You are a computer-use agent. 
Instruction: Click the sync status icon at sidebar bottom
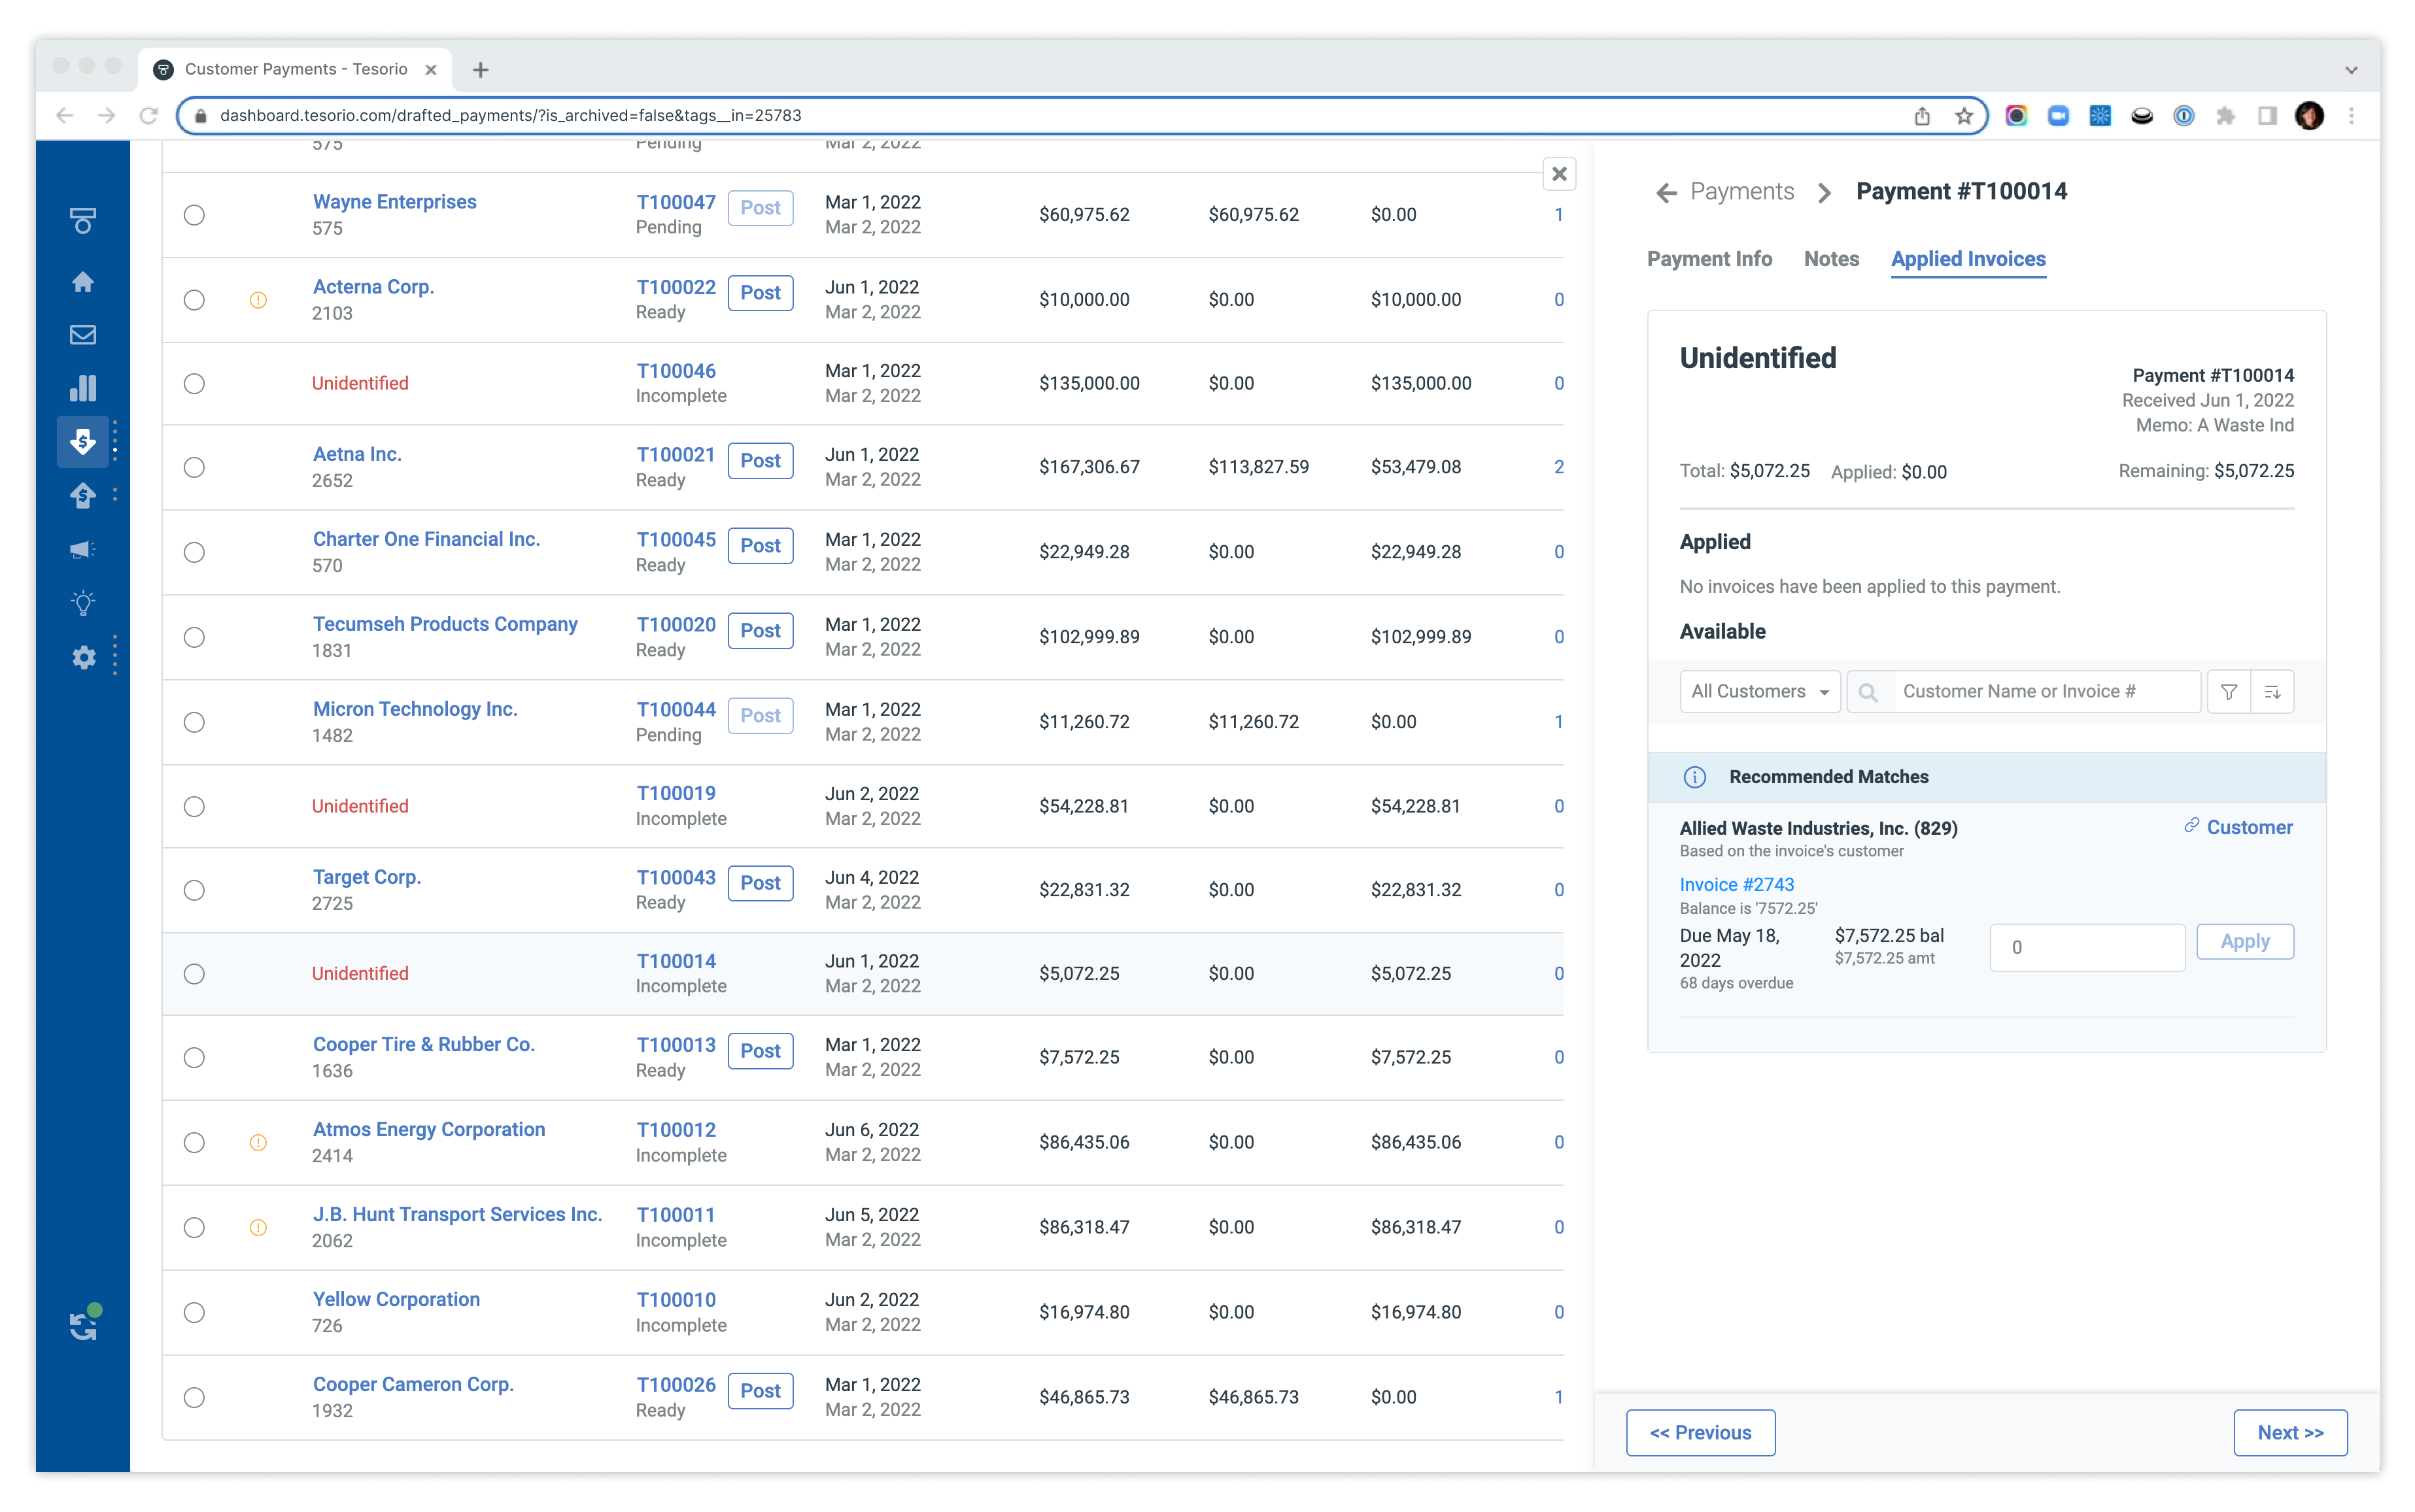click(84, 1326)
